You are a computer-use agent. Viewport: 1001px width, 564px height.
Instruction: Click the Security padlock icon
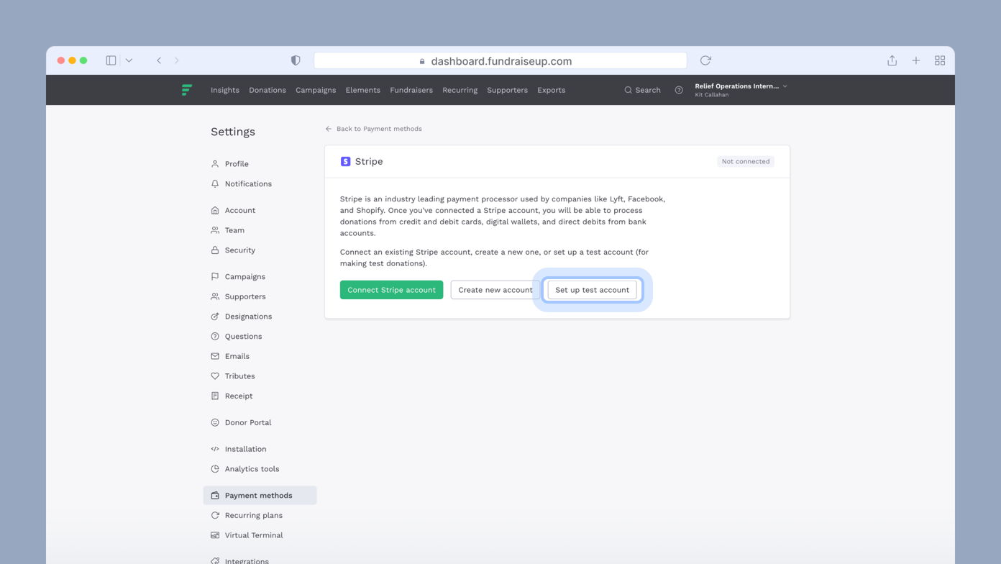click(214, 250)
